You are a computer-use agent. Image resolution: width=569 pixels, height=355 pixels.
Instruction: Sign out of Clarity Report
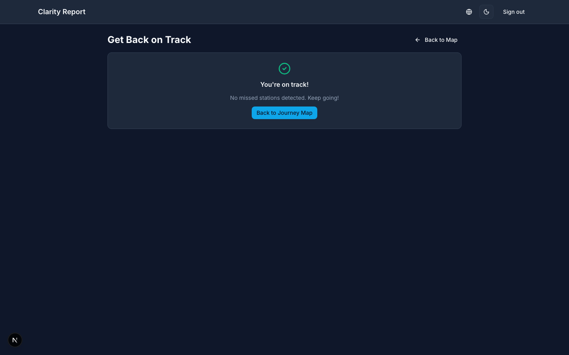point(514,12)
